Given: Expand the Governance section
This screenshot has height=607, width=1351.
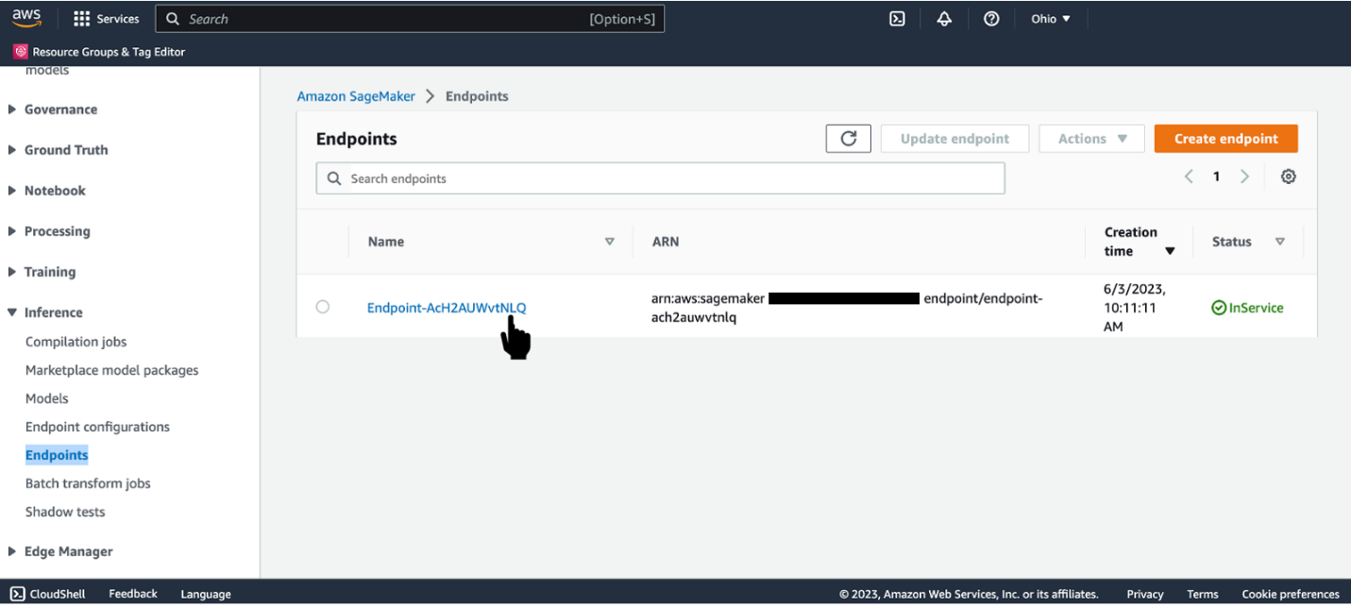Looking at the screenshot, I should 12,110.
